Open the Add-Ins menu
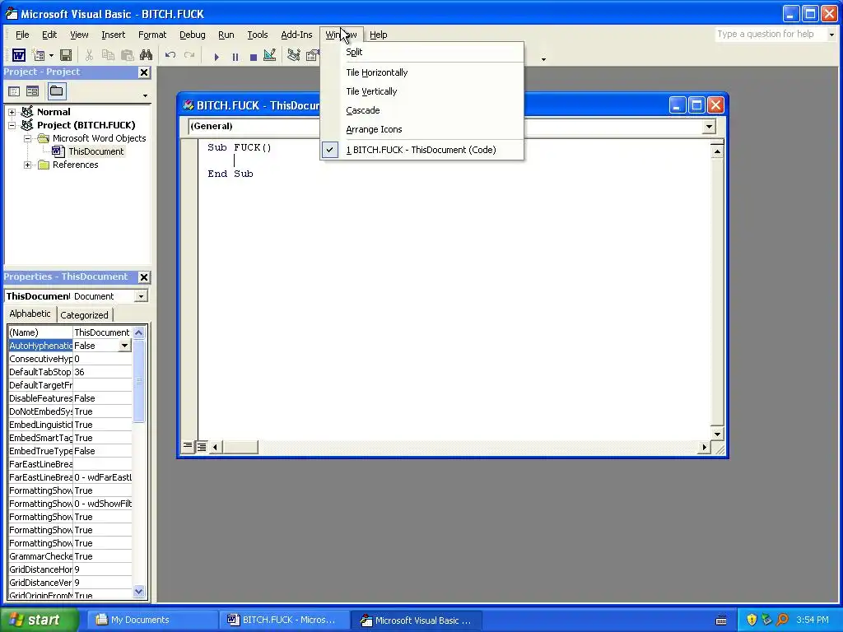 click(296, 35)
